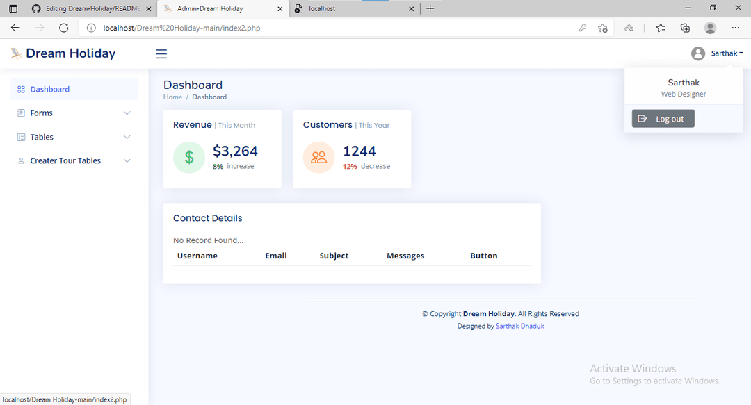Image resolution: width=751 pixels, height=405 pixels.
Task: Click the browser refresh icon
Action: tap(63, 28)
